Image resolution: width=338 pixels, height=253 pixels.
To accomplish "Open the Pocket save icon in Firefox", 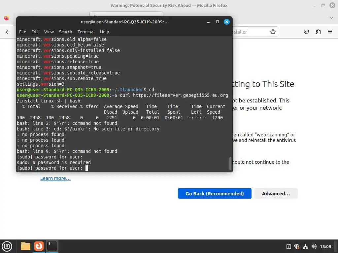I will point(306,32).
